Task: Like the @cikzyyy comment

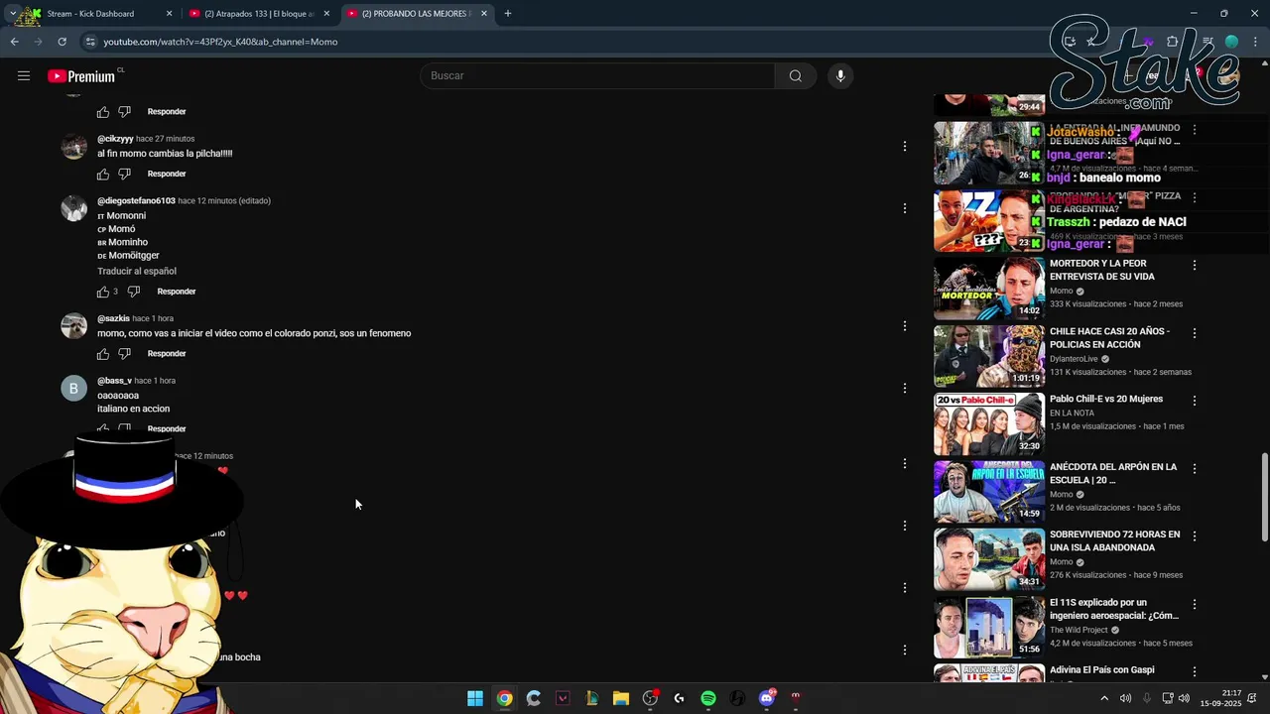Action: tap(103, 175)
